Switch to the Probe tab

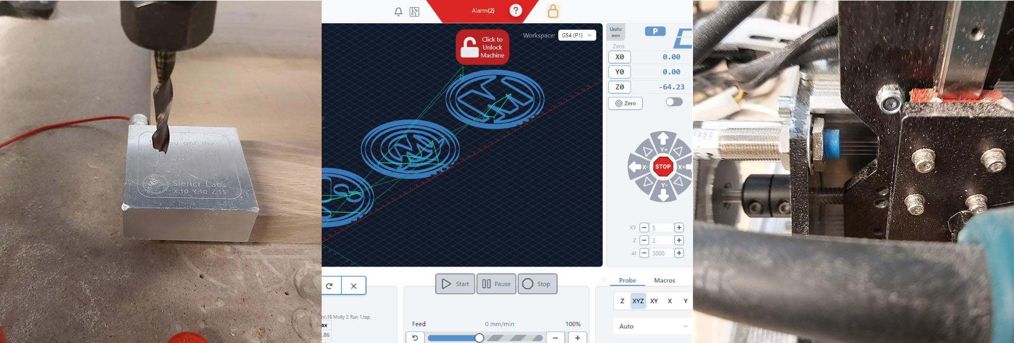click(x=627, y=280)
